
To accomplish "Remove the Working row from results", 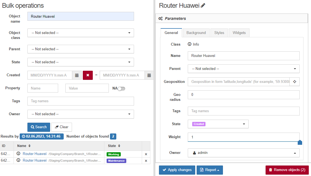I will [x=146, y=154].
